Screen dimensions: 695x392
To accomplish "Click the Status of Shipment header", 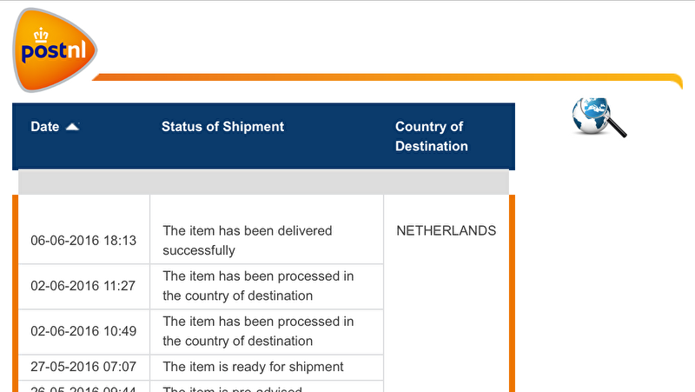I will coord(222,127).
